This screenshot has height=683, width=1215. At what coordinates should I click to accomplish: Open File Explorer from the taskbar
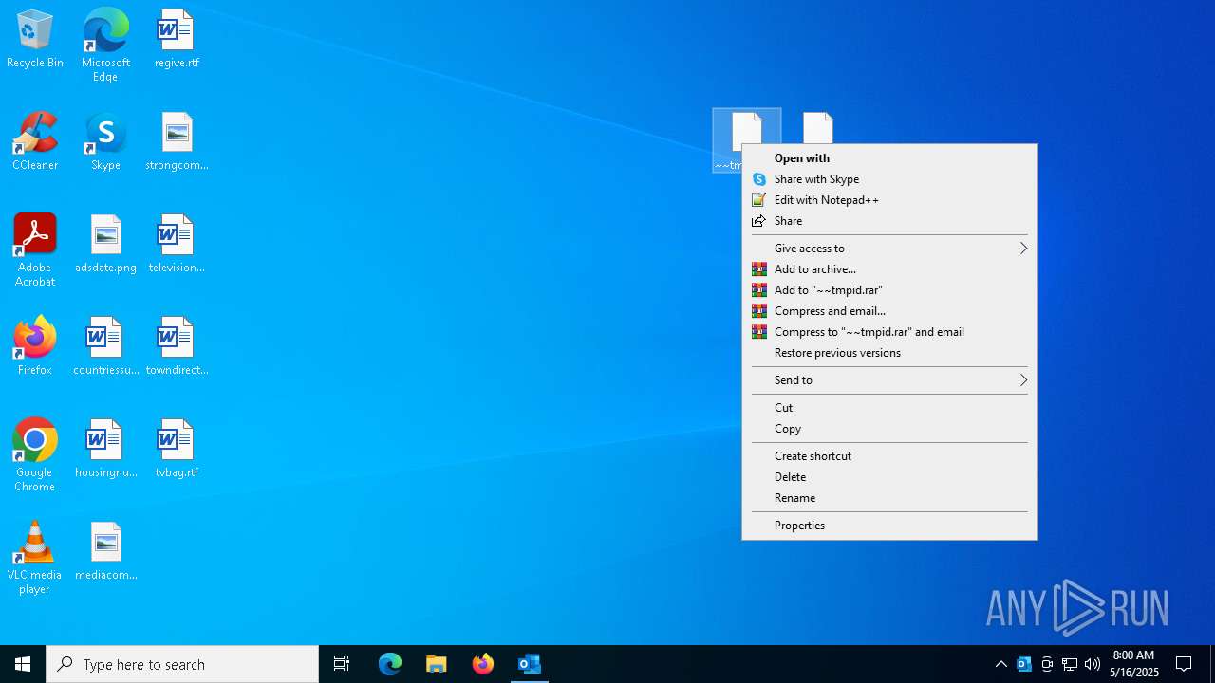(437, 664)
